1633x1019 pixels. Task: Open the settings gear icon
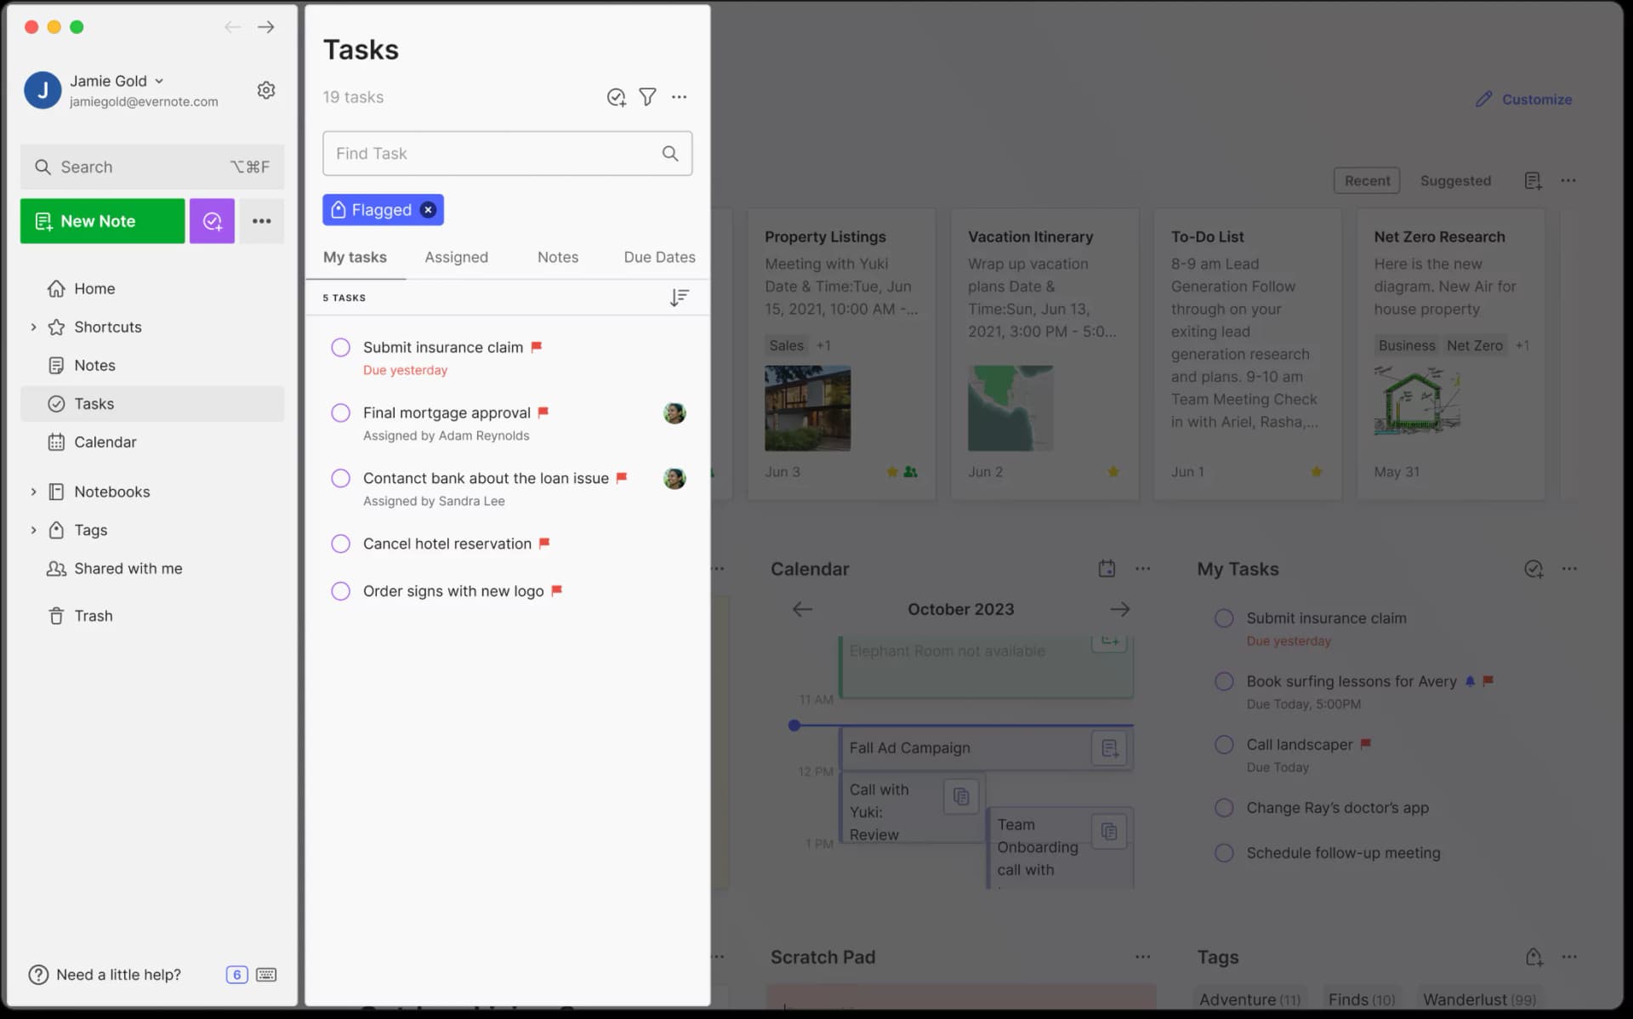coord(266,89)
